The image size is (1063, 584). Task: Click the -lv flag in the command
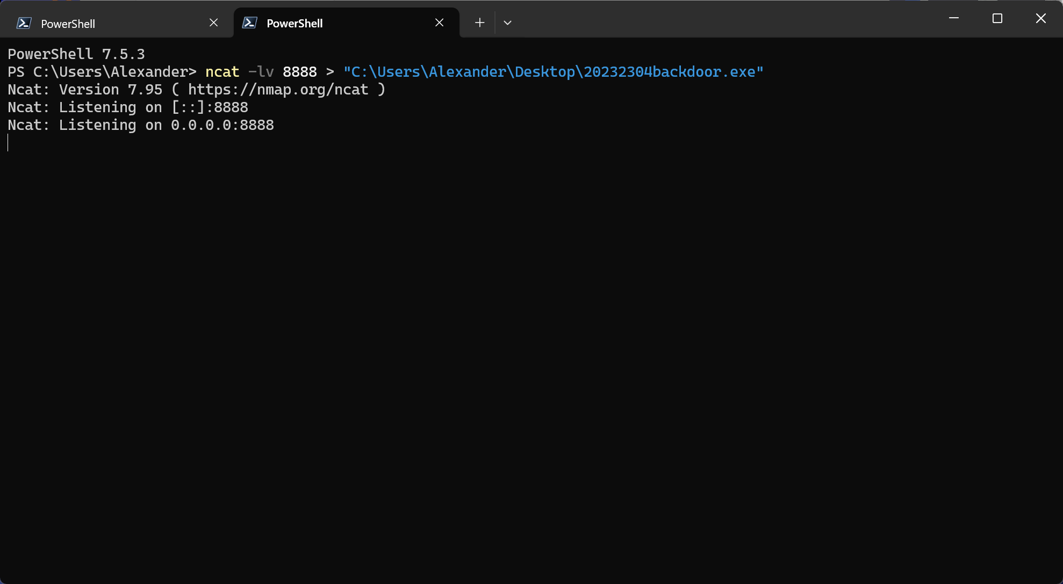[261, 72]
